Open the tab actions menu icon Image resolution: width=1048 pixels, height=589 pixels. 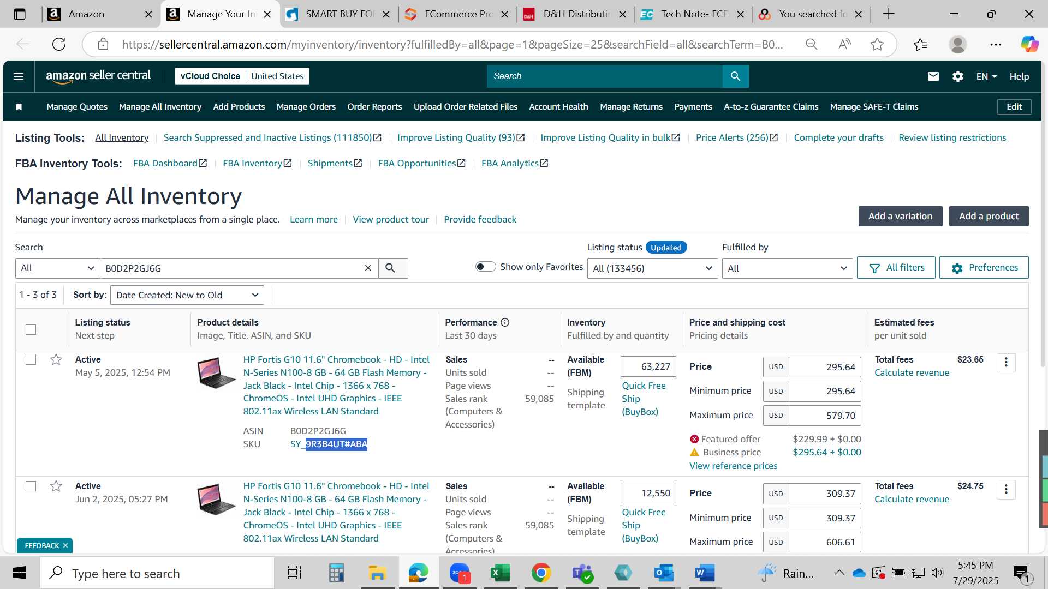point(20,14)
